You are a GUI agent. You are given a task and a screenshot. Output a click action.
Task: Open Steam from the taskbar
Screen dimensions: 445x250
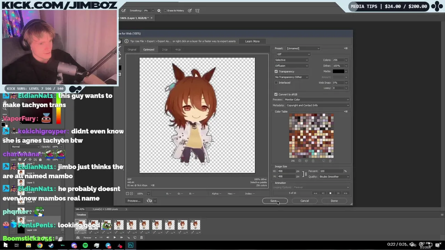51,245
